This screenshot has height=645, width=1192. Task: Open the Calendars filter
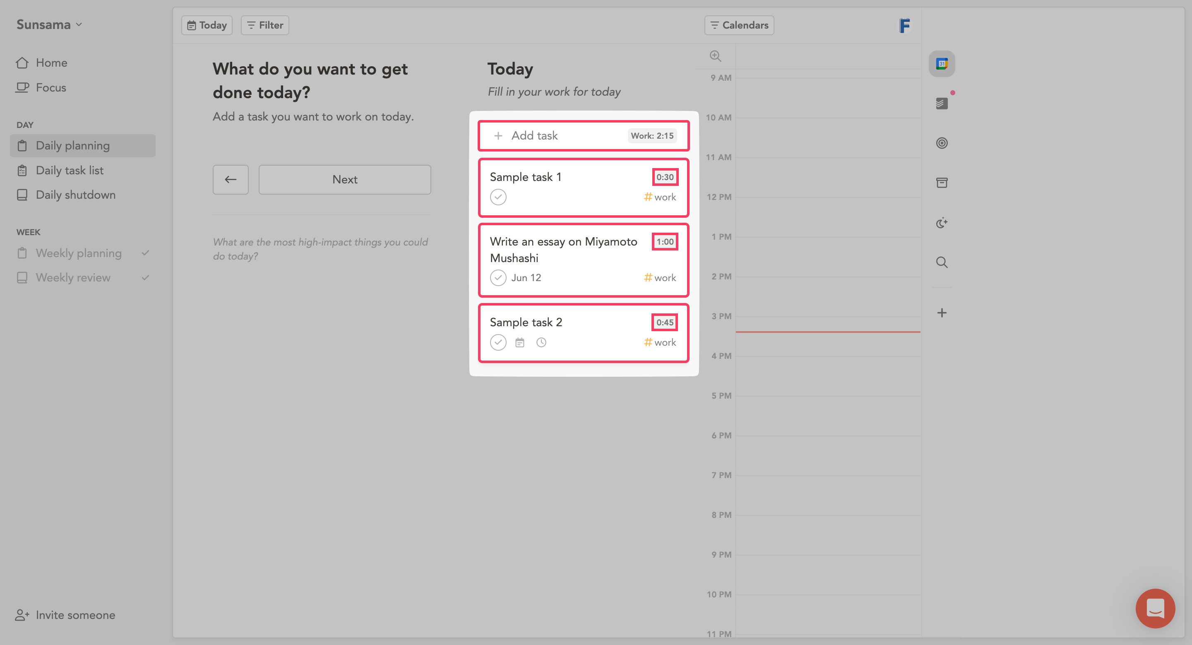click(x=739, y=25)
